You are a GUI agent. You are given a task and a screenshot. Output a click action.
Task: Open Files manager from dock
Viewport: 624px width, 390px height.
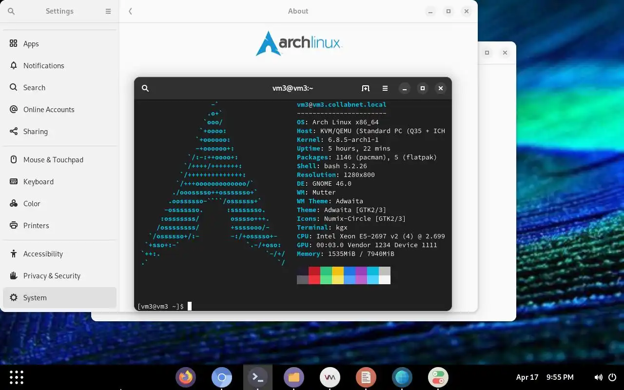[x=294, y=377]
